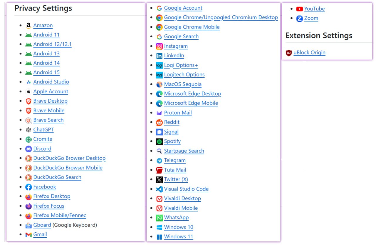Click the Zoom logo icon

click(300, 18)
